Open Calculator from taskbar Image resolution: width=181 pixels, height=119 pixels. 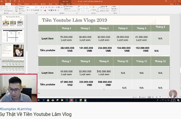coord(85,100)
